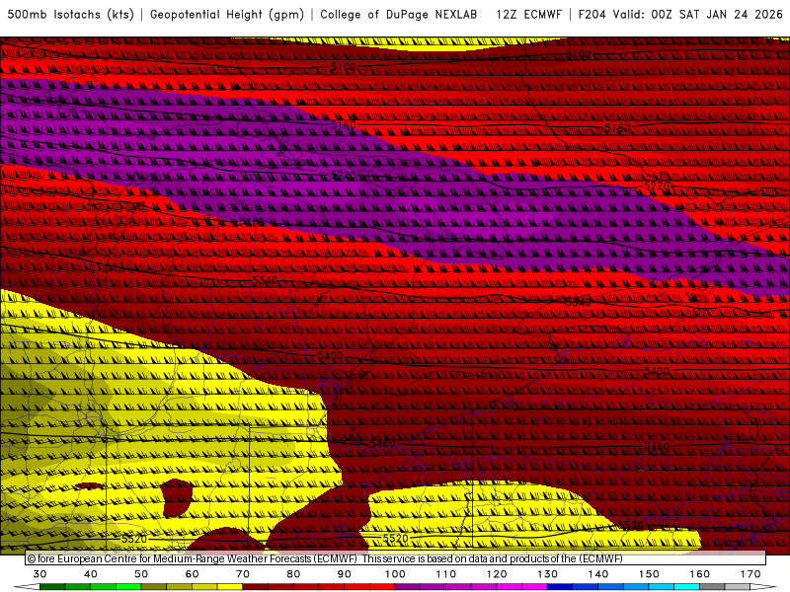The width and height of the screenshot is (790, 592).
Task: Click the 70 kt label on the color scale
Action: 243,574
